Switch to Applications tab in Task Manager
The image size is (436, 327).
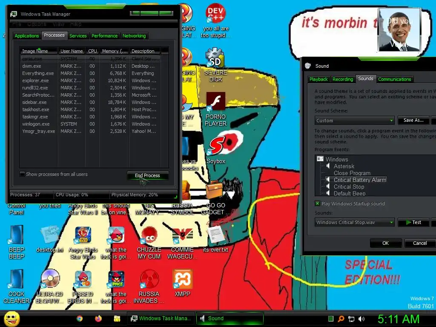(27, 36)
